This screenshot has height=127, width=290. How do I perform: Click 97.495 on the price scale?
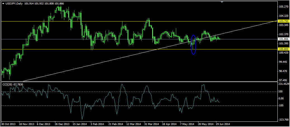284,80
